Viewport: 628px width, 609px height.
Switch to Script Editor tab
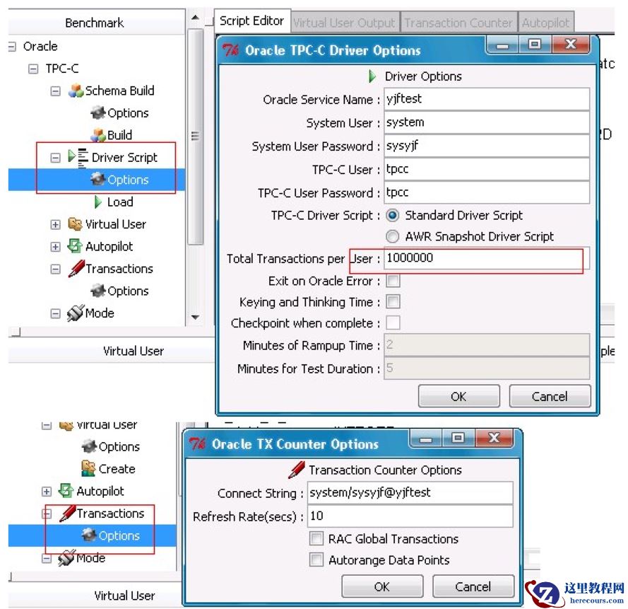251,21
